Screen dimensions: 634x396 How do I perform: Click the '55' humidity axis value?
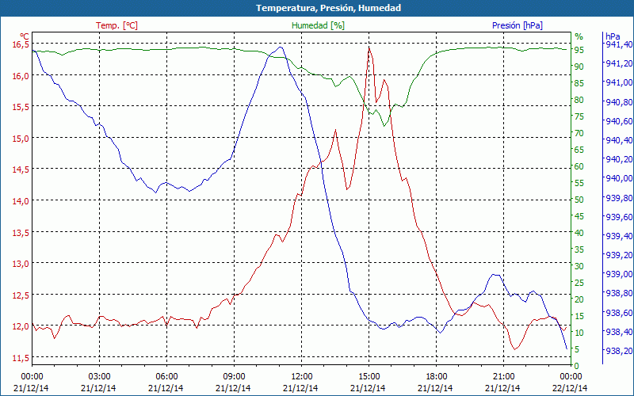(579, 183)
